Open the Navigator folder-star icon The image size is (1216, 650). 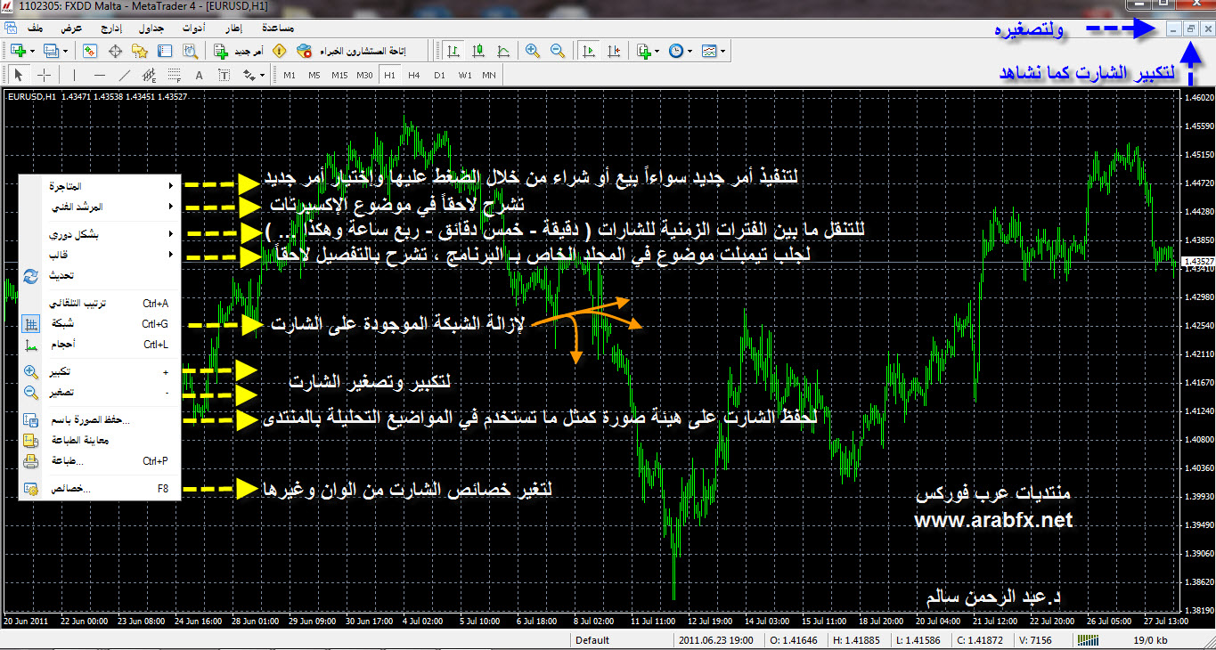tap(142, 51)
